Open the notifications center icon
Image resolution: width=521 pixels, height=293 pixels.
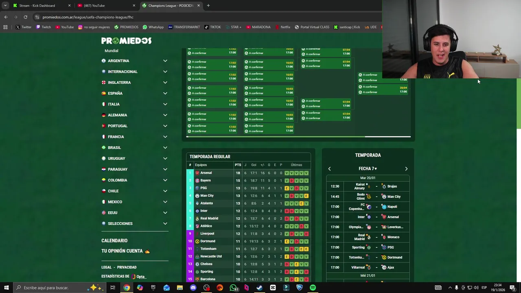[512, 288]
